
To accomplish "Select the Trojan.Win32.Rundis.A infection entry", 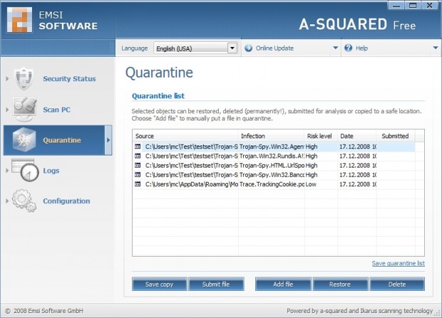I will pyautogui.click(x=272, y=156).
